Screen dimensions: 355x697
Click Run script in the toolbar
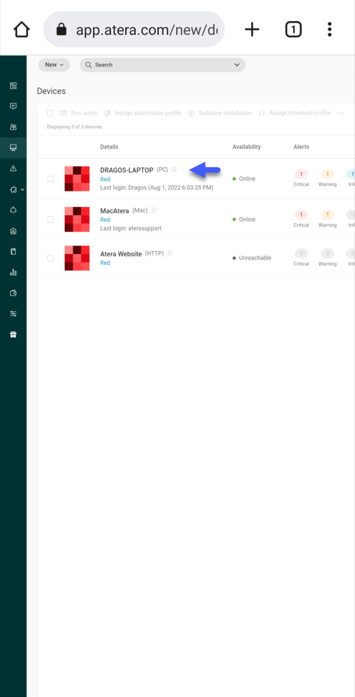coord(79,113)
